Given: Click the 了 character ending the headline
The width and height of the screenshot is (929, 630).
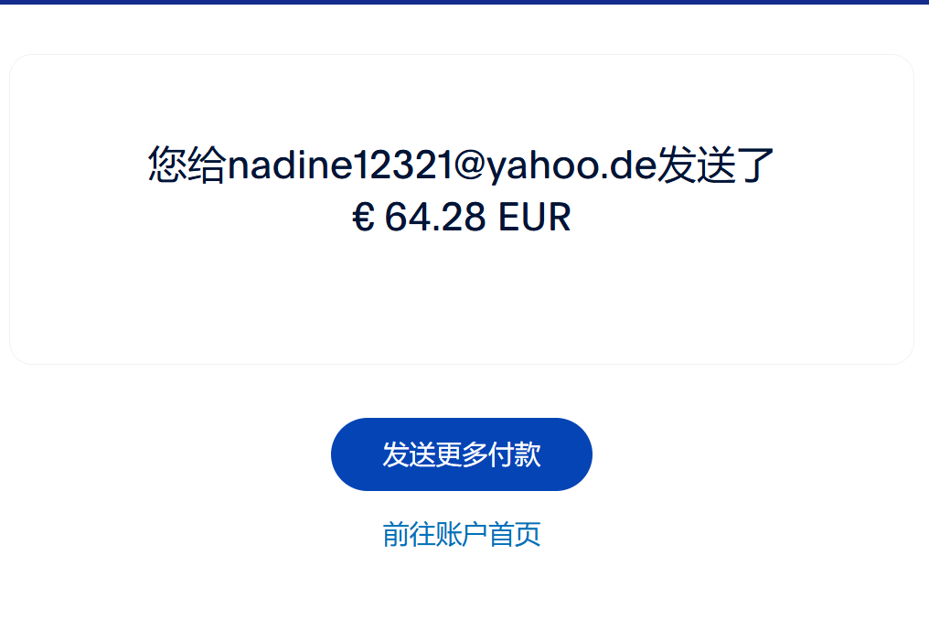Looking at the screenshot, I should [x=755, y=165].
